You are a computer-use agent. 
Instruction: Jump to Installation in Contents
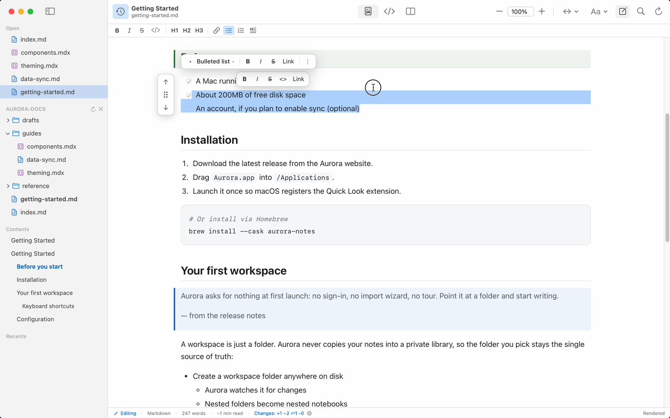[32, 280]
